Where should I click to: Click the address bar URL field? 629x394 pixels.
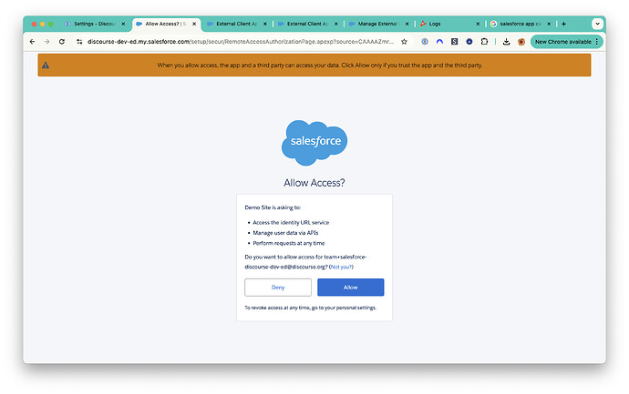point(241,42)
